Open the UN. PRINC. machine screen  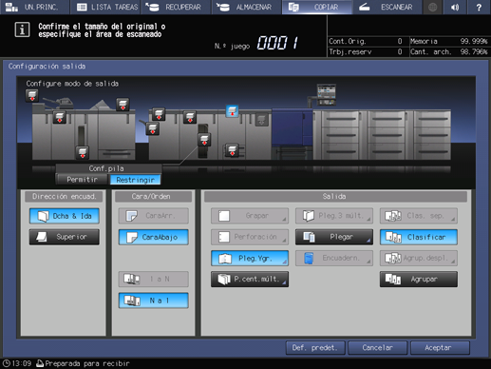pyautogui.click(x=34, y=7)
